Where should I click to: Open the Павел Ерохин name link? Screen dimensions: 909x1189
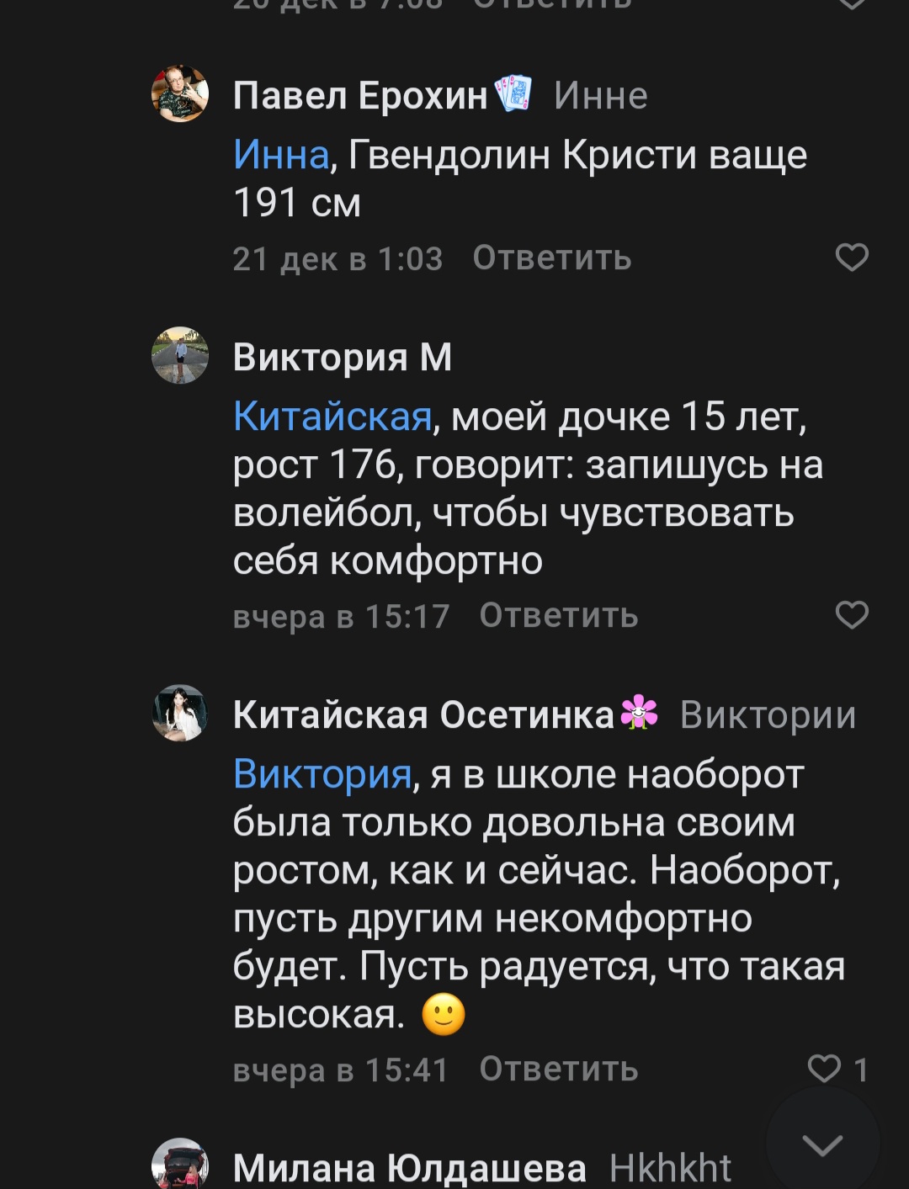pos(360,95)
